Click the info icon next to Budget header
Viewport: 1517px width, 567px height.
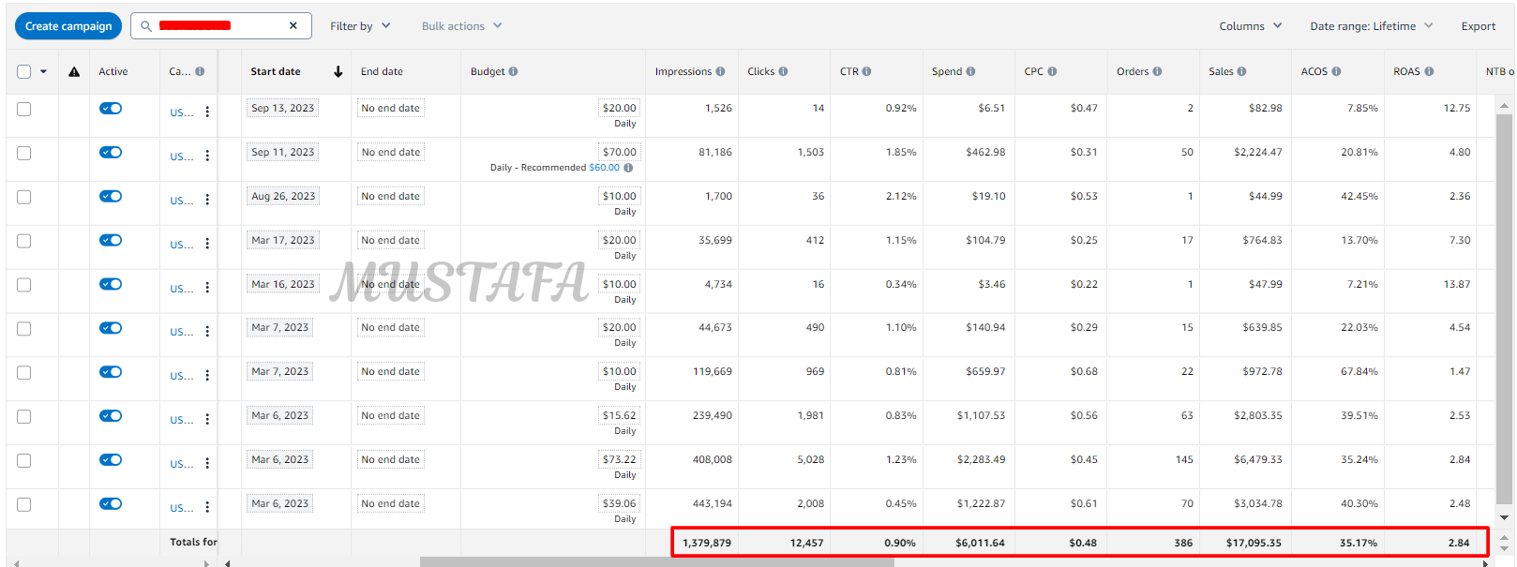coord(513,71)
